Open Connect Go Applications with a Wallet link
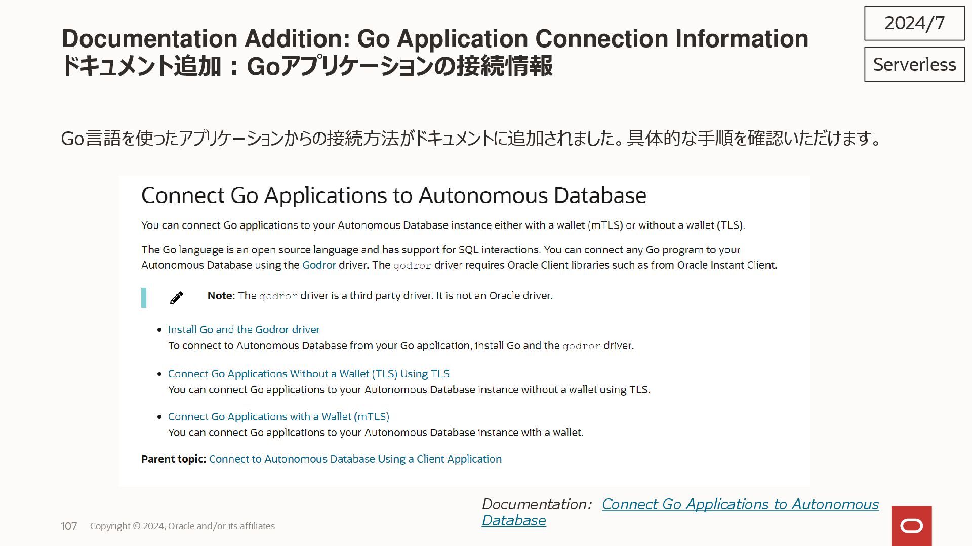Screen dimensions: 972x546 pos(278,417)
